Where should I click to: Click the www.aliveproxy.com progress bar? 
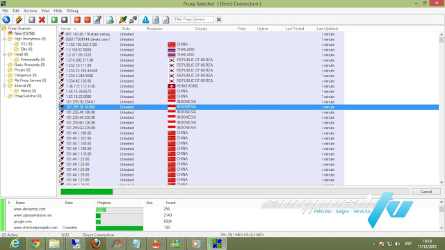[x=120, y=210]
